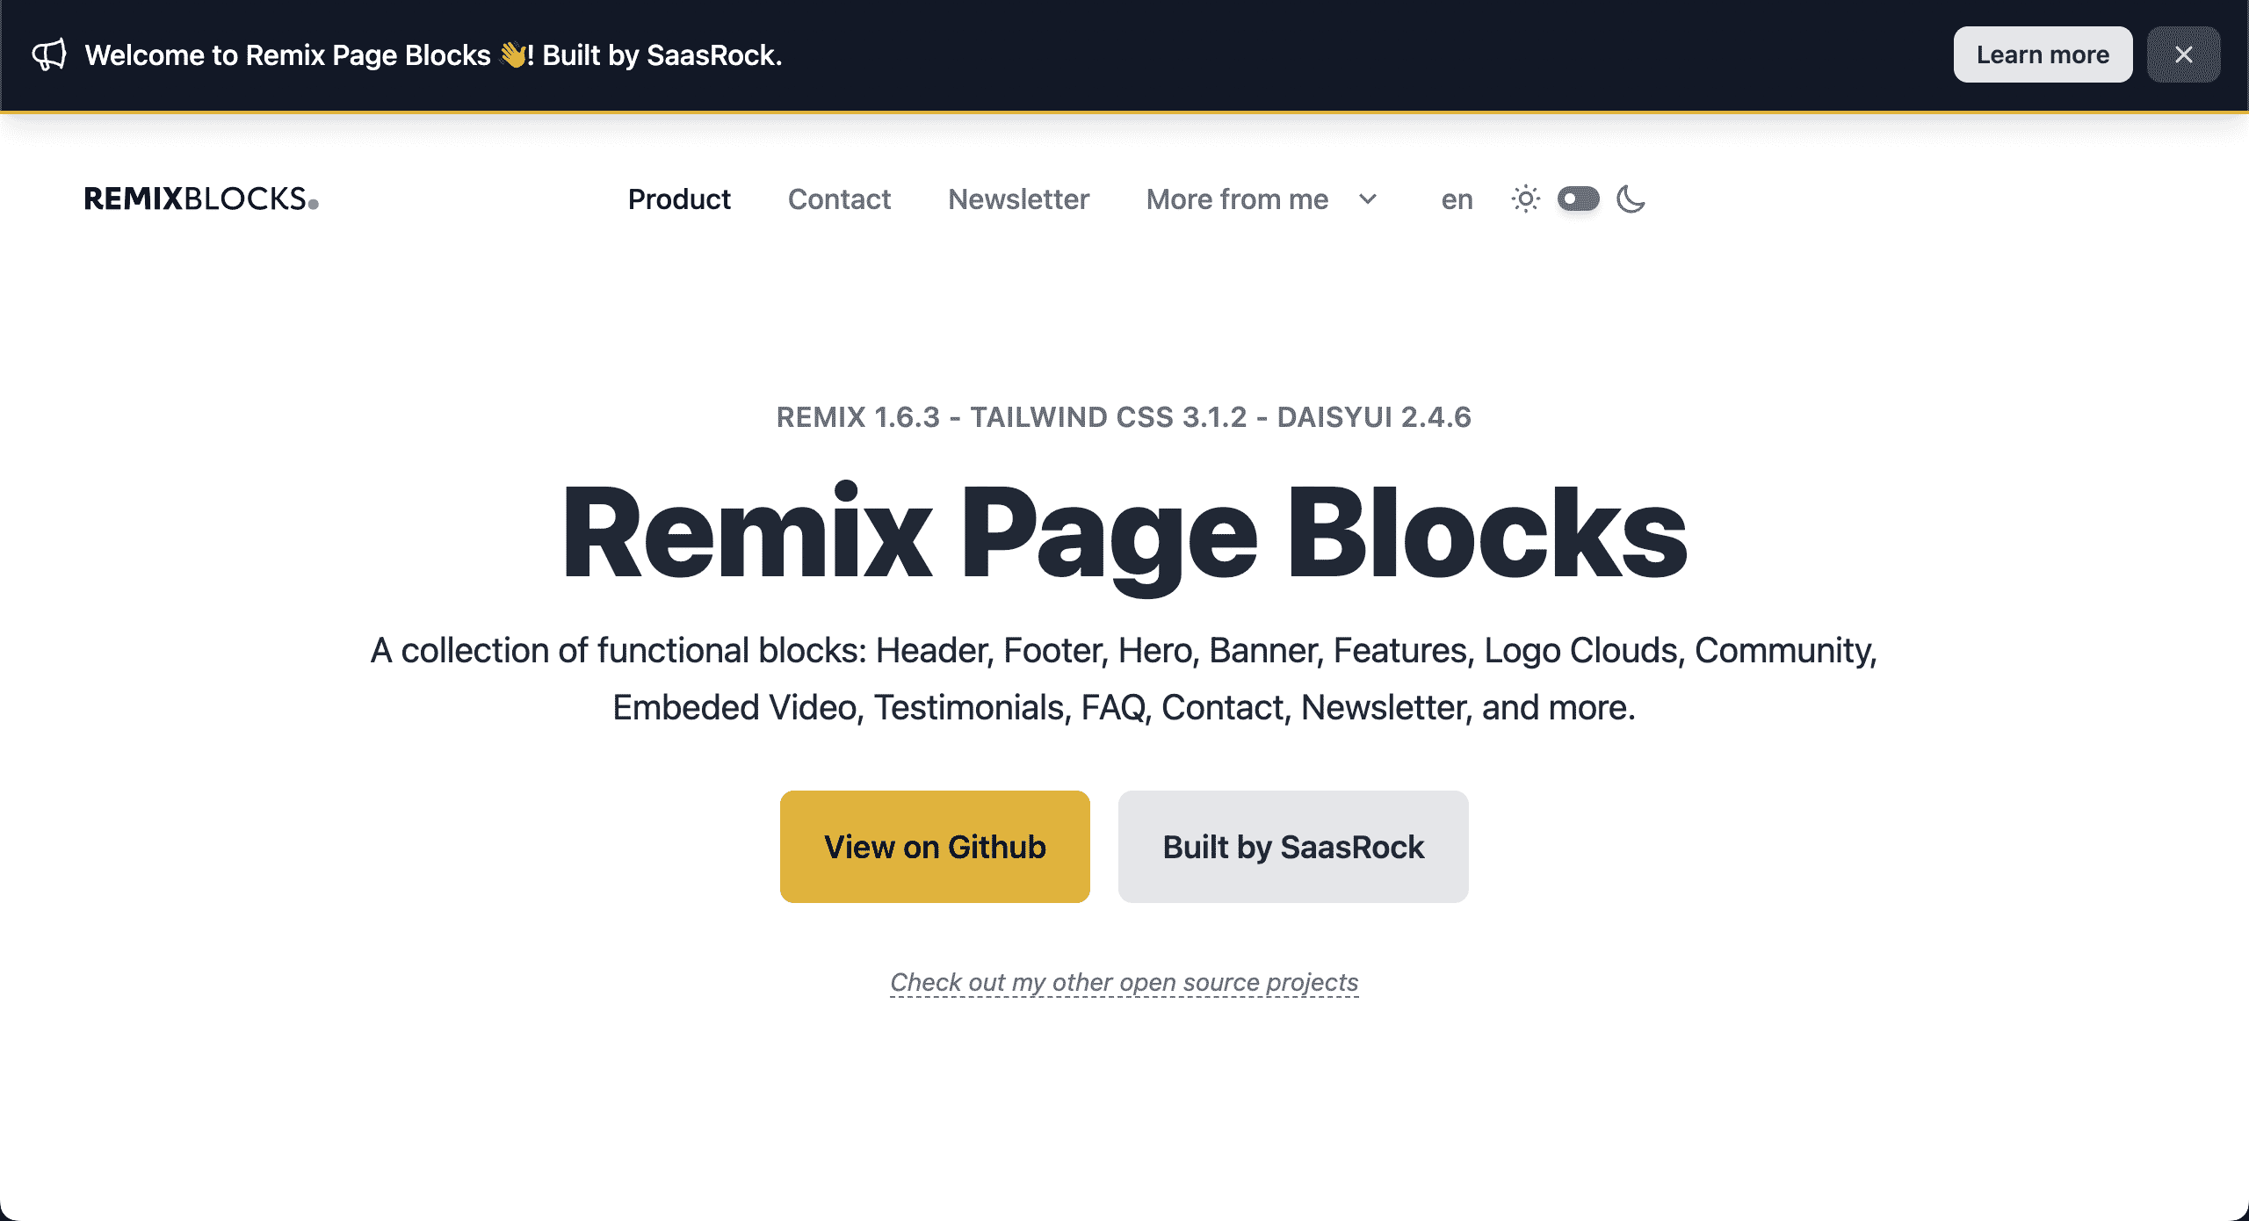Click the version info tagline text
This screenshot has width=2249, height=1221.
pyautogui.click(x=1124, y=417)
